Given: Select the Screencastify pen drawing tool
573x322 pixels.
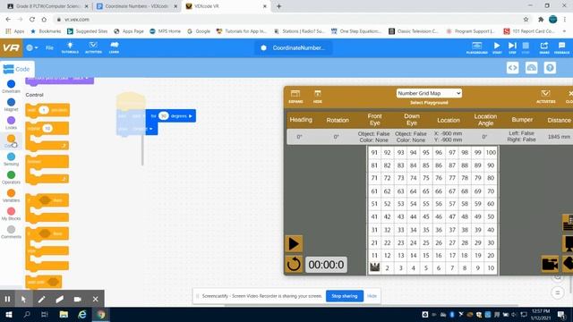Looking at the screenshot, I should [x=41, y=299].
